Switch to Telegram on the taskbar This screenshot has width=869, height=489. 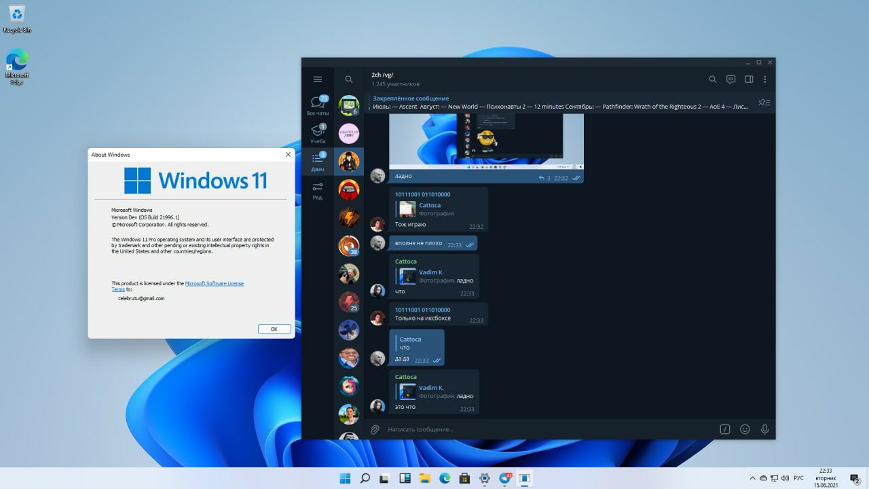point(505,478)
